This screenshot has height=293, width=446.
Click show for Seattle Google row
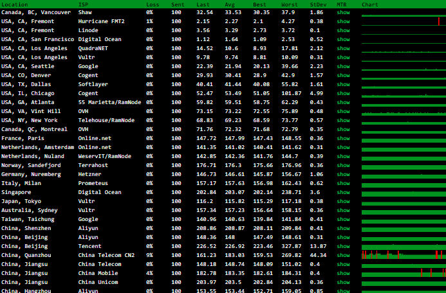pos(343,66)
